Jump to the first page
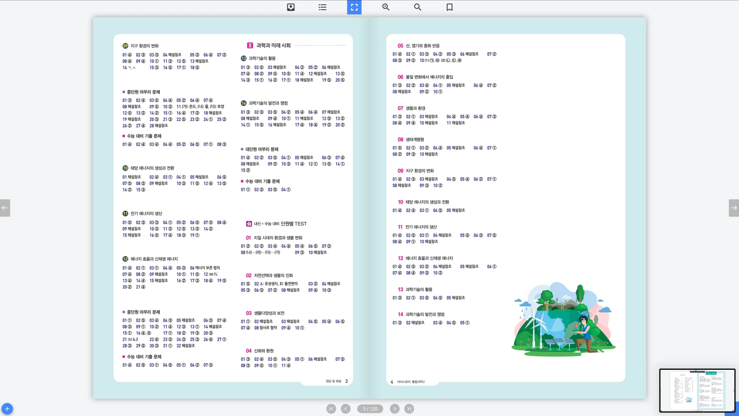739x416 pixels. tap(331, 409)
